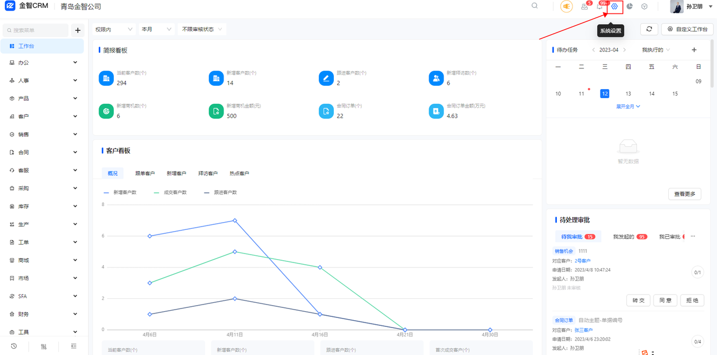The height and width of the screenshot is (355, 717).
Task: Switch to the 拜访客户 tab
Action: (208, 173)
